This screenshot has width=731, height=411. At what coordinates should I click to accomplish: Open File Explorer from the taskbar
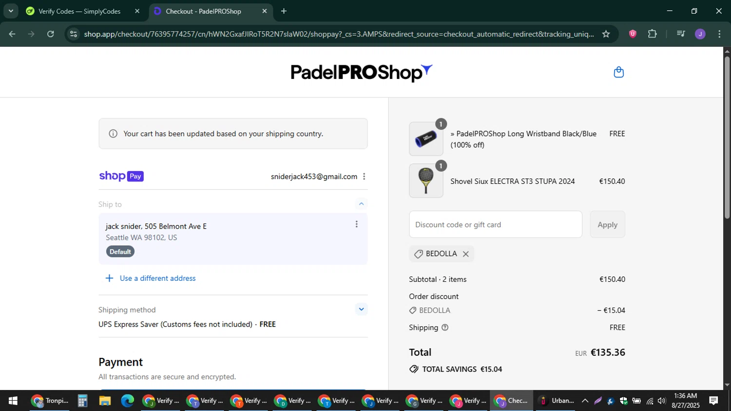point(105,401)
